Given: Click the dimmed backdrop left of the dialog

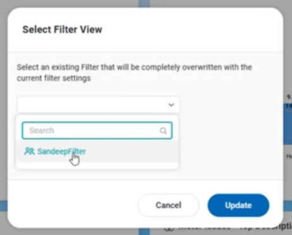Looking at the screenshot, I should click(4, 105).
